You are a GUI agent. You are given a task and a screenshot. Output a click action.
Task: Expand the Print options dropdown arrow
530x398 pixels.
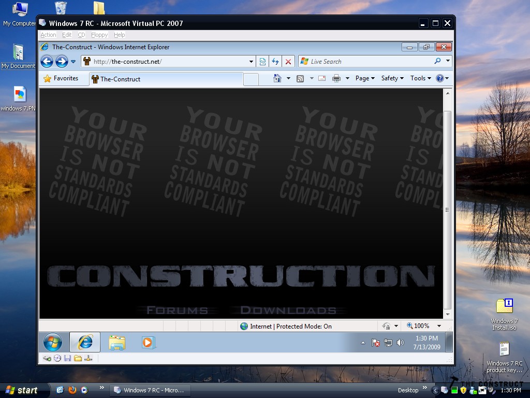(x=347, y=79)
